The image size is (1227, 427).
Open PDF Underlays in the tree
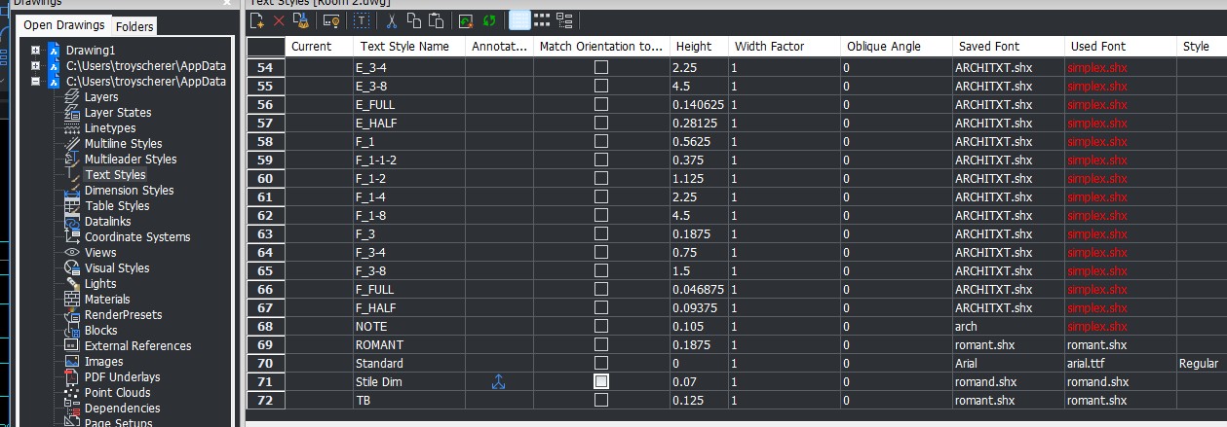tap(123, 377)
